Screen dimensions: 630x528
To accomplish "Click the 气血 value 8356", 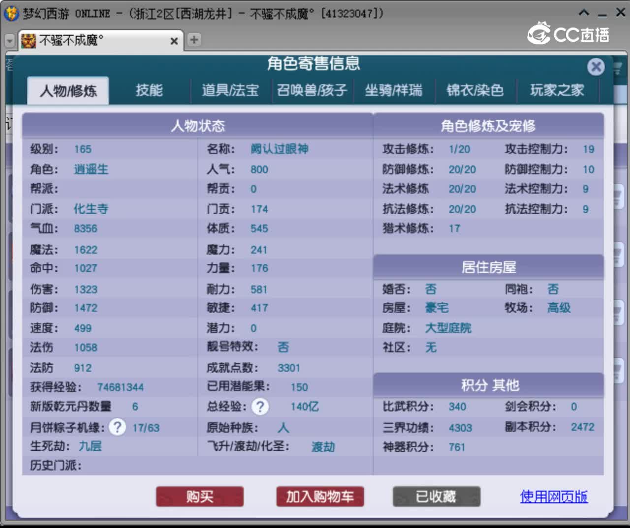I will coord(86,229).
